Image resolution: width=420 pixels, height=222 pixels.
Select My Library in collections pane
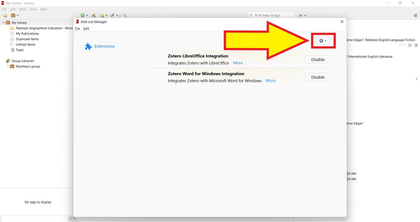19,23
